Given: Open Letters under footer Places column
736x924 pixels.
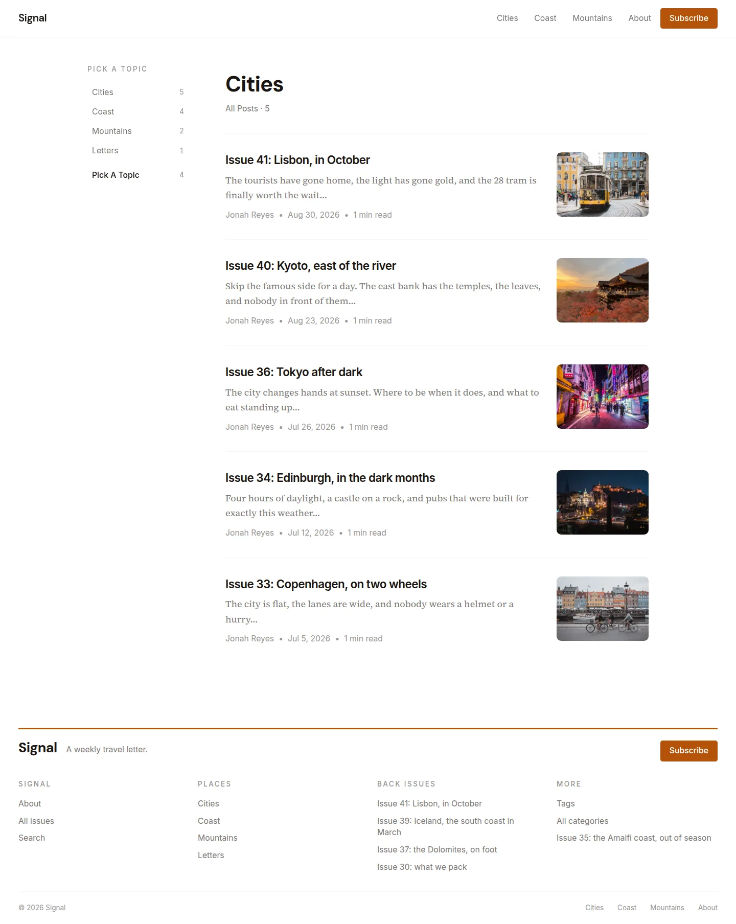Looking at the screenshot, I should (x=211, y=855).
